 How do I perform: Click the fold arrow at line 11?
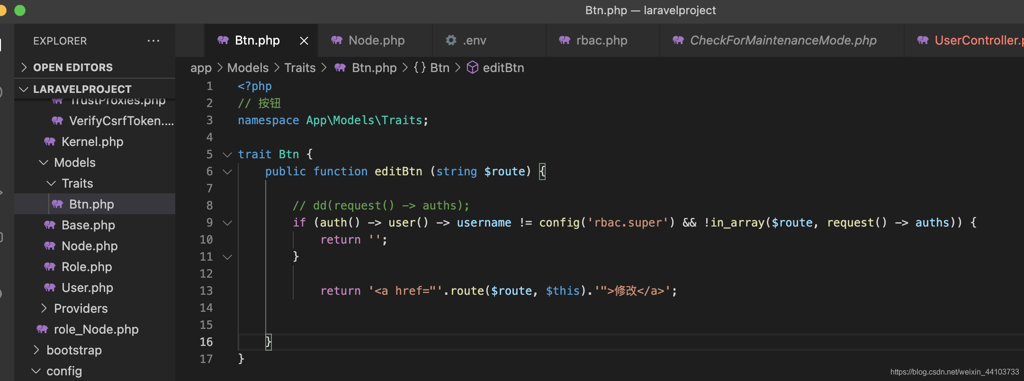tap(227, 257)
